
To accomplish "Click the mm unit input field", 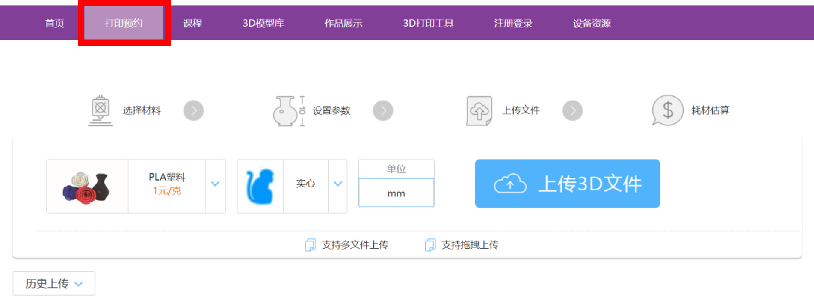I will [x=396, y=193].
